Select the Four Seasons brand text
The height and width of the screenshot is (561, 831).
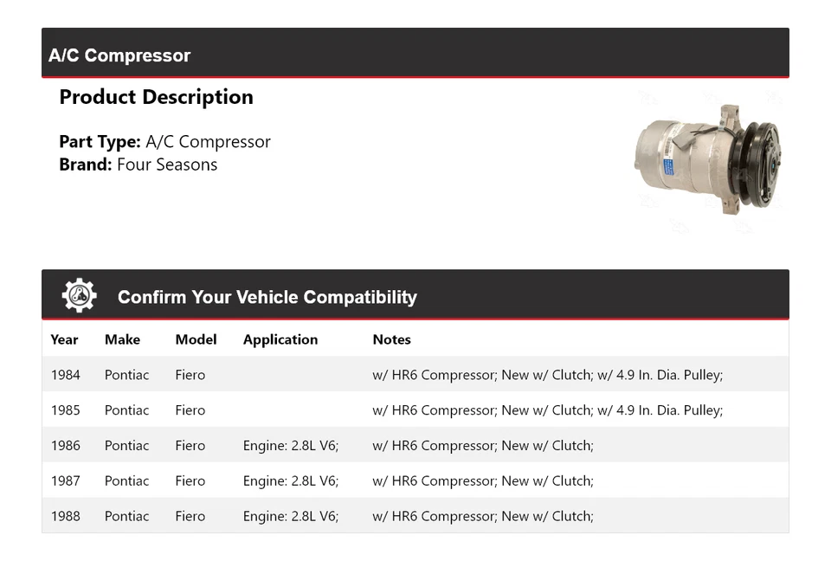click(x=167, y=164)
